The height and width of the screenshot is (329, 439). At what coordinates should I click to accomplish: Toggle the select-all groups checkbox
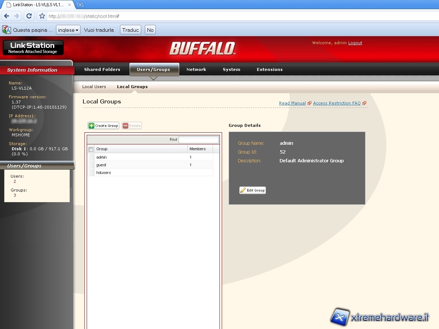point(91,149)
